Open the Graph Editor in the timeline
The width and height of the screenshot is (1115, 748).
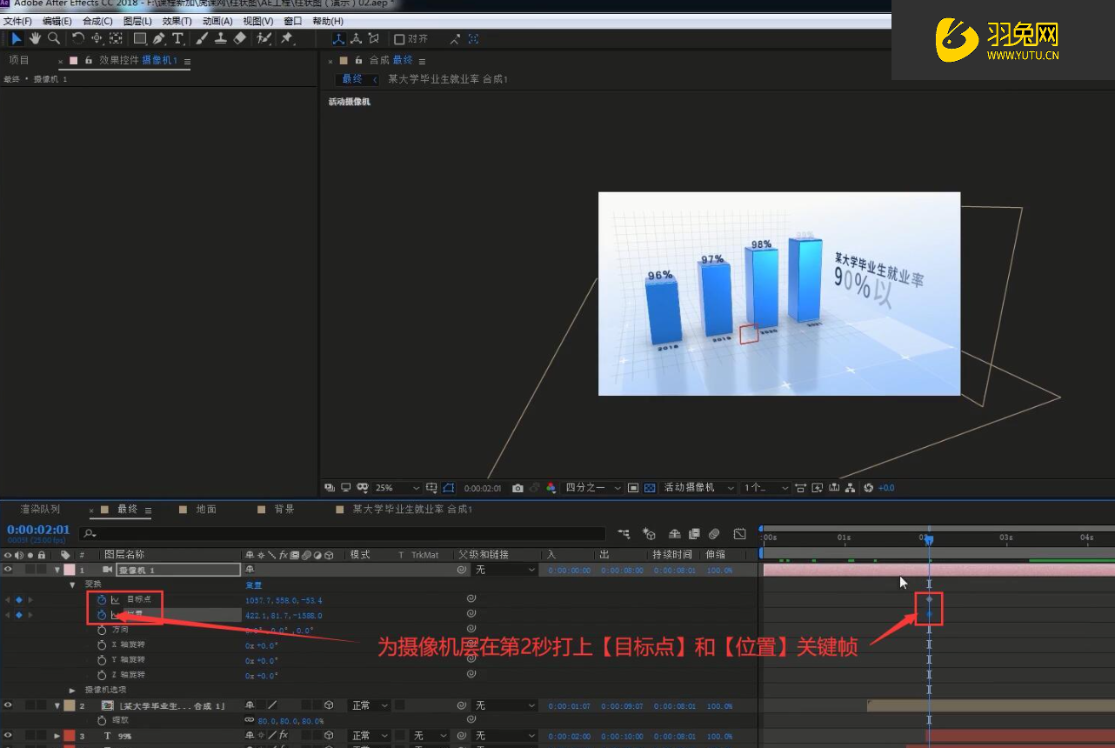point(739,533)
